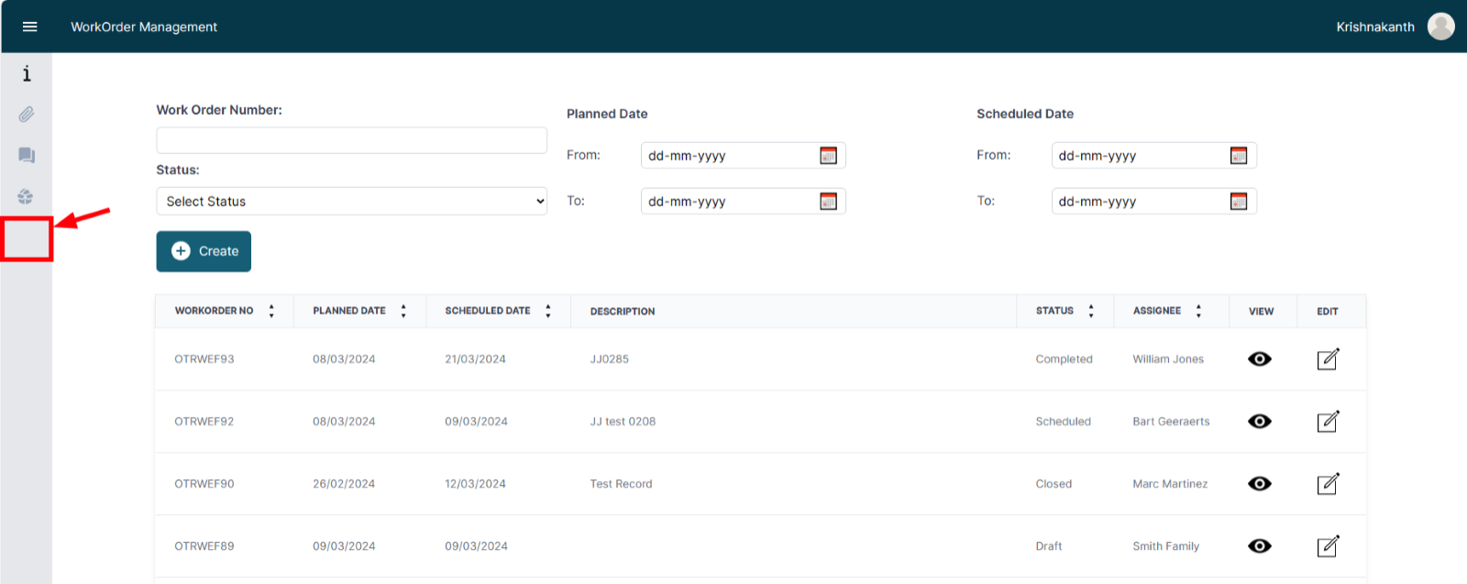Edit work order OTRWEF90
1467x584 pixels.
1328,484
